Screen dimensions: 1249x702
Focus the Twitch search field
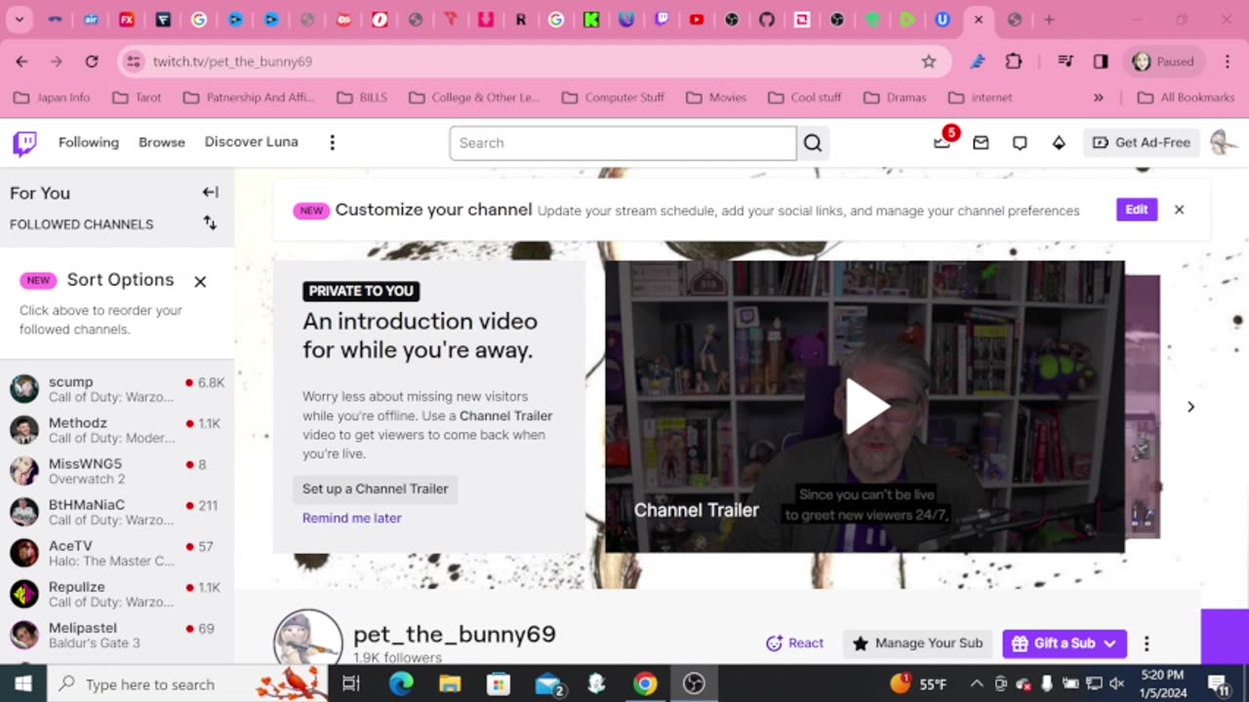click(623, 143)
